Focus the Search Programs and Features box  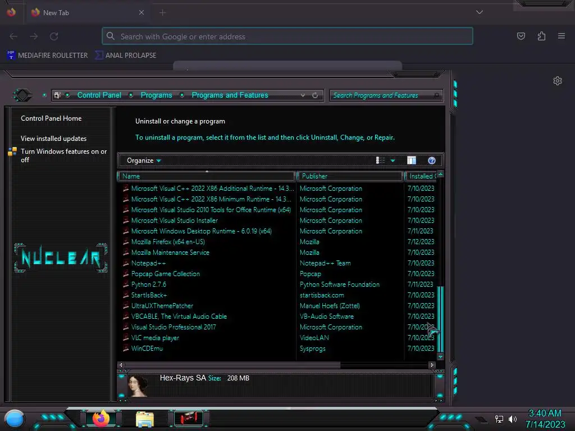(386, 95)
